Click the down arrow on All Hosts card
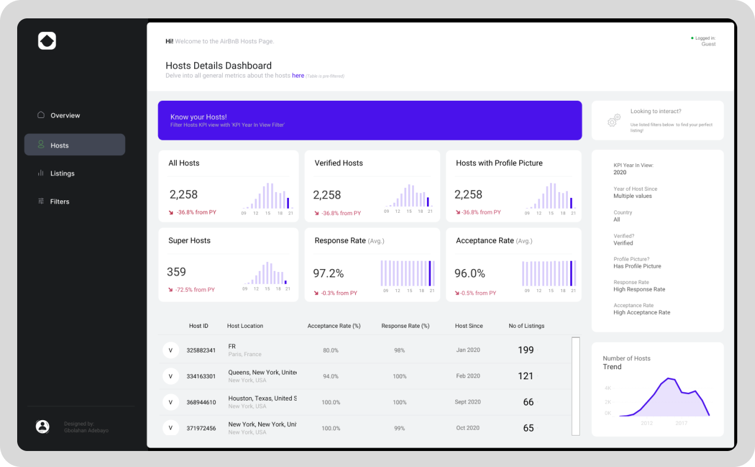The image size is (755, 467). coord(171,212)
